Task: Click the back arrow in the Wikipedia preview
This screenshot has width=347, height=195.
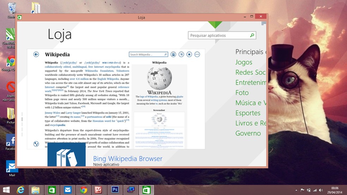Action: 36,54
